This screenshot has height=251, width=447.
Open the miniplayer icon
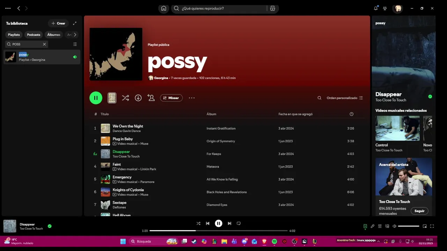point(425,226)
